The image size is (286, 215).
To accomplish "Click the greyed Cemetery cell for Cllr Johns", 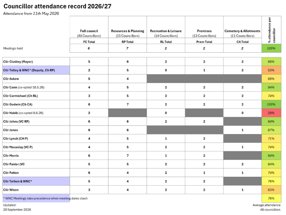I will click(242, 121).
